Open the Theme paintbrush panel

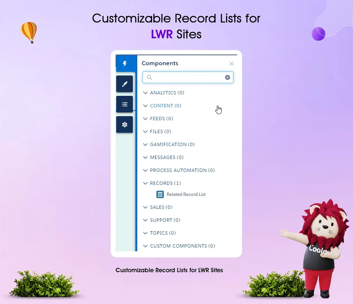point(125,84)
